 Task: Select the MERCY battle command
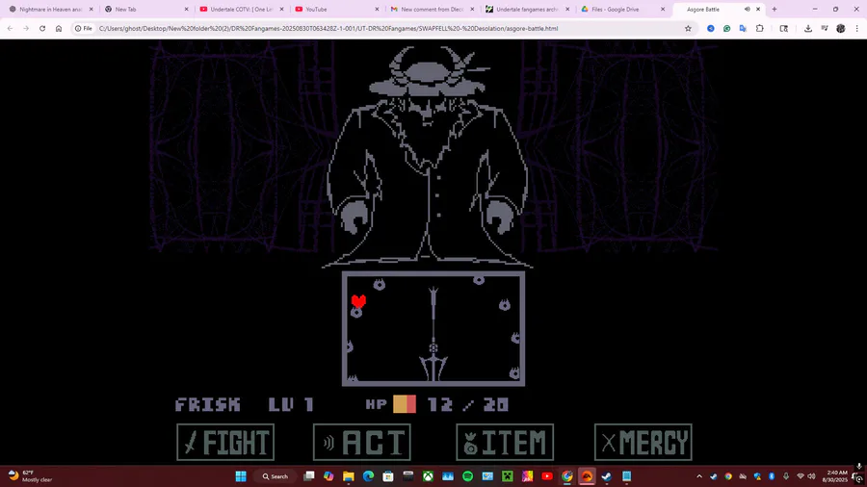pos(644,443)
